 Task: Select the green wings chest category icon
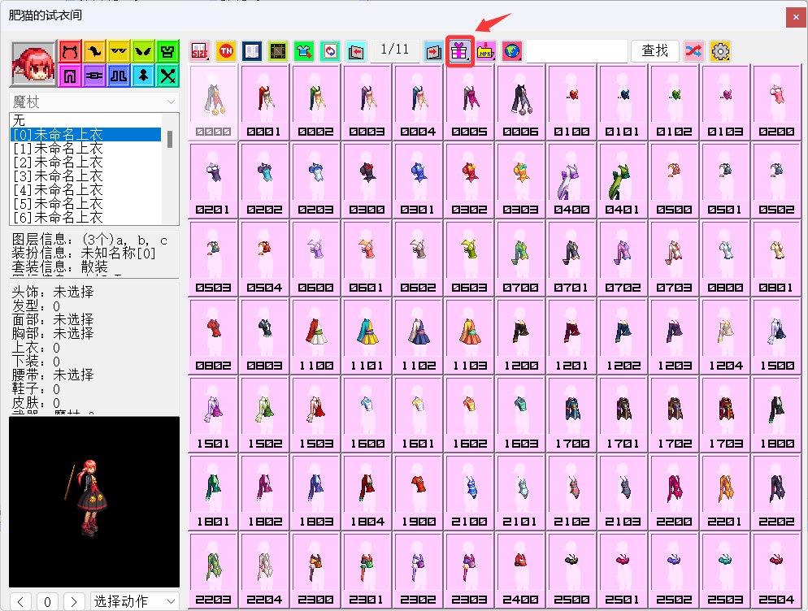[143, 51]
